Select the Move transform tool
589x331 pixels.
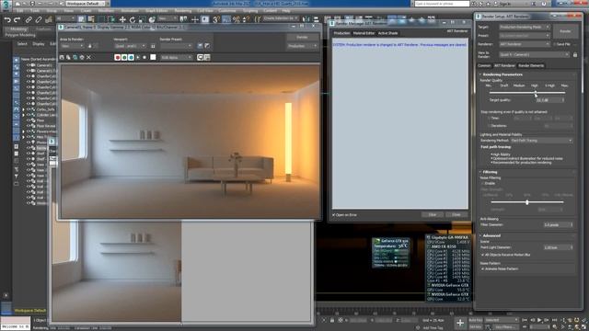(x=122, y=19)
